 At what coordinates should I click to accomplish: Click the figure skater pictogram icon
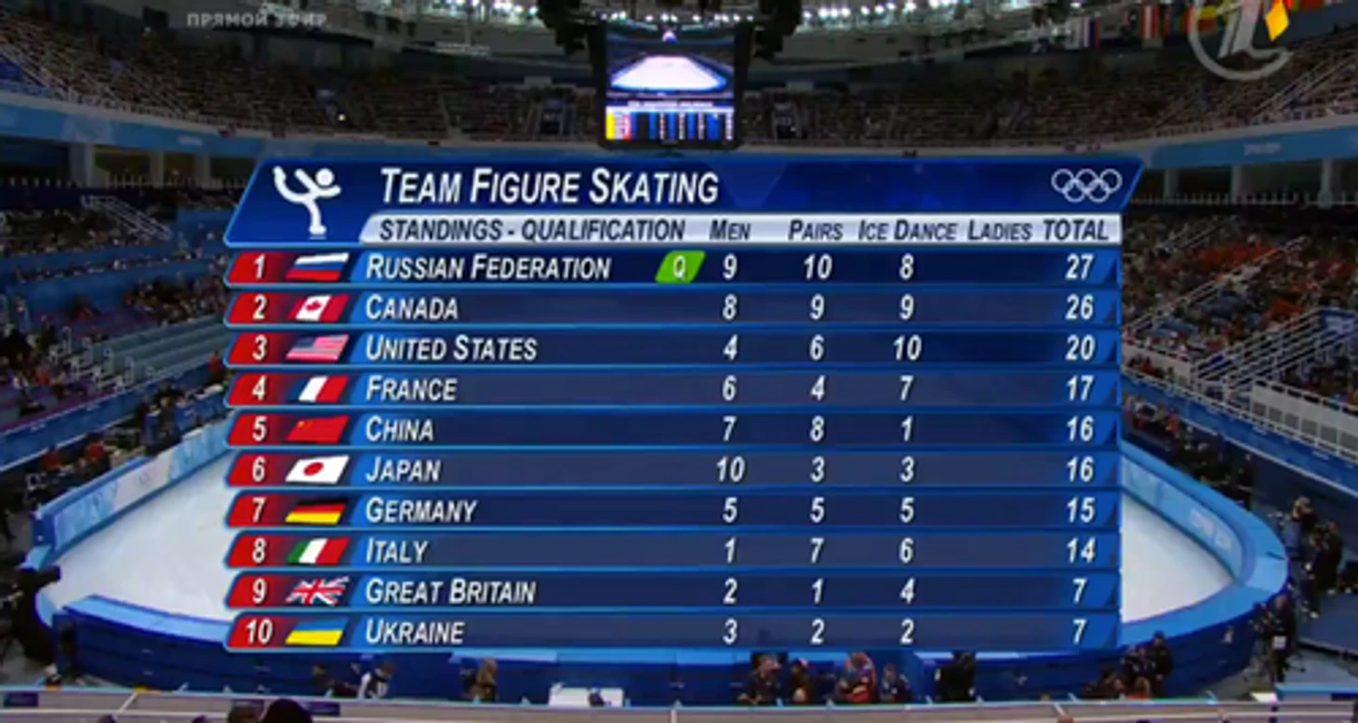[307, 199]
